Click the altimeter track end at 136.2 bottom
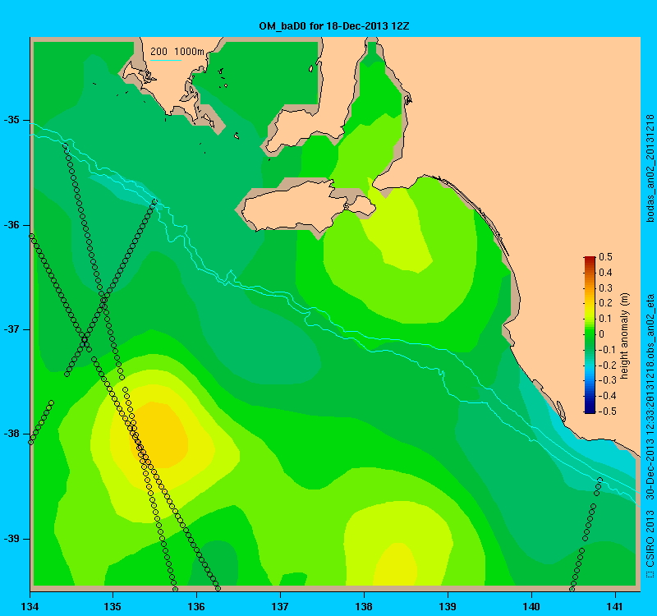 (218, 589)
